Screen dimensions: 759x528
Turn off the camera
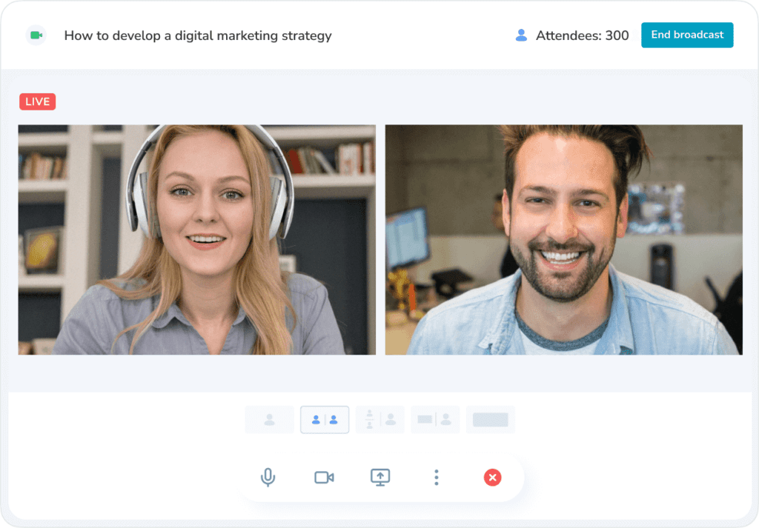click(324, 478)
